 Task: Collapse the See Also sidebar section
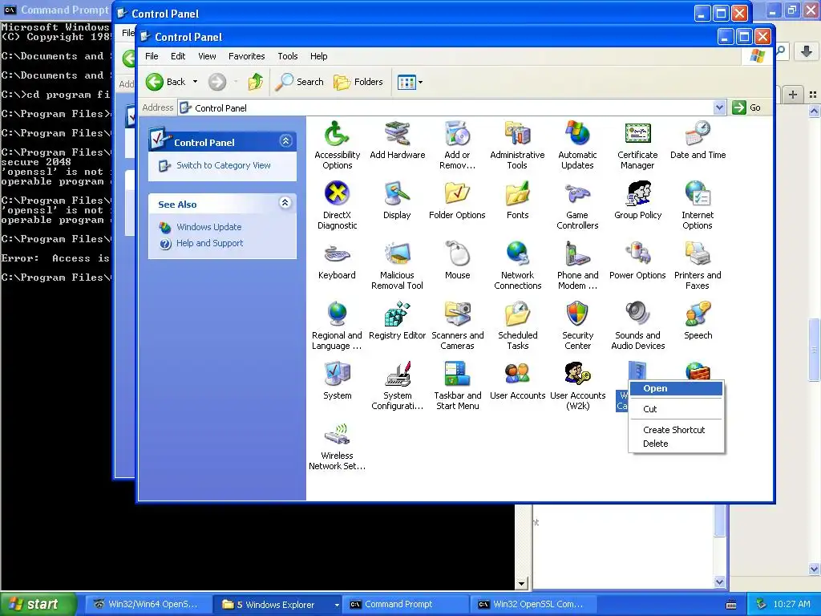(285, 203)
